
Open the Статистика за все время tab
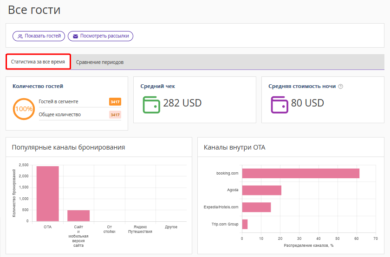pos(38,62)
